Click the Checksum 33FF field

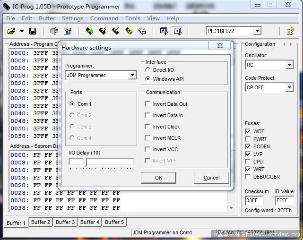click(254, 201)
